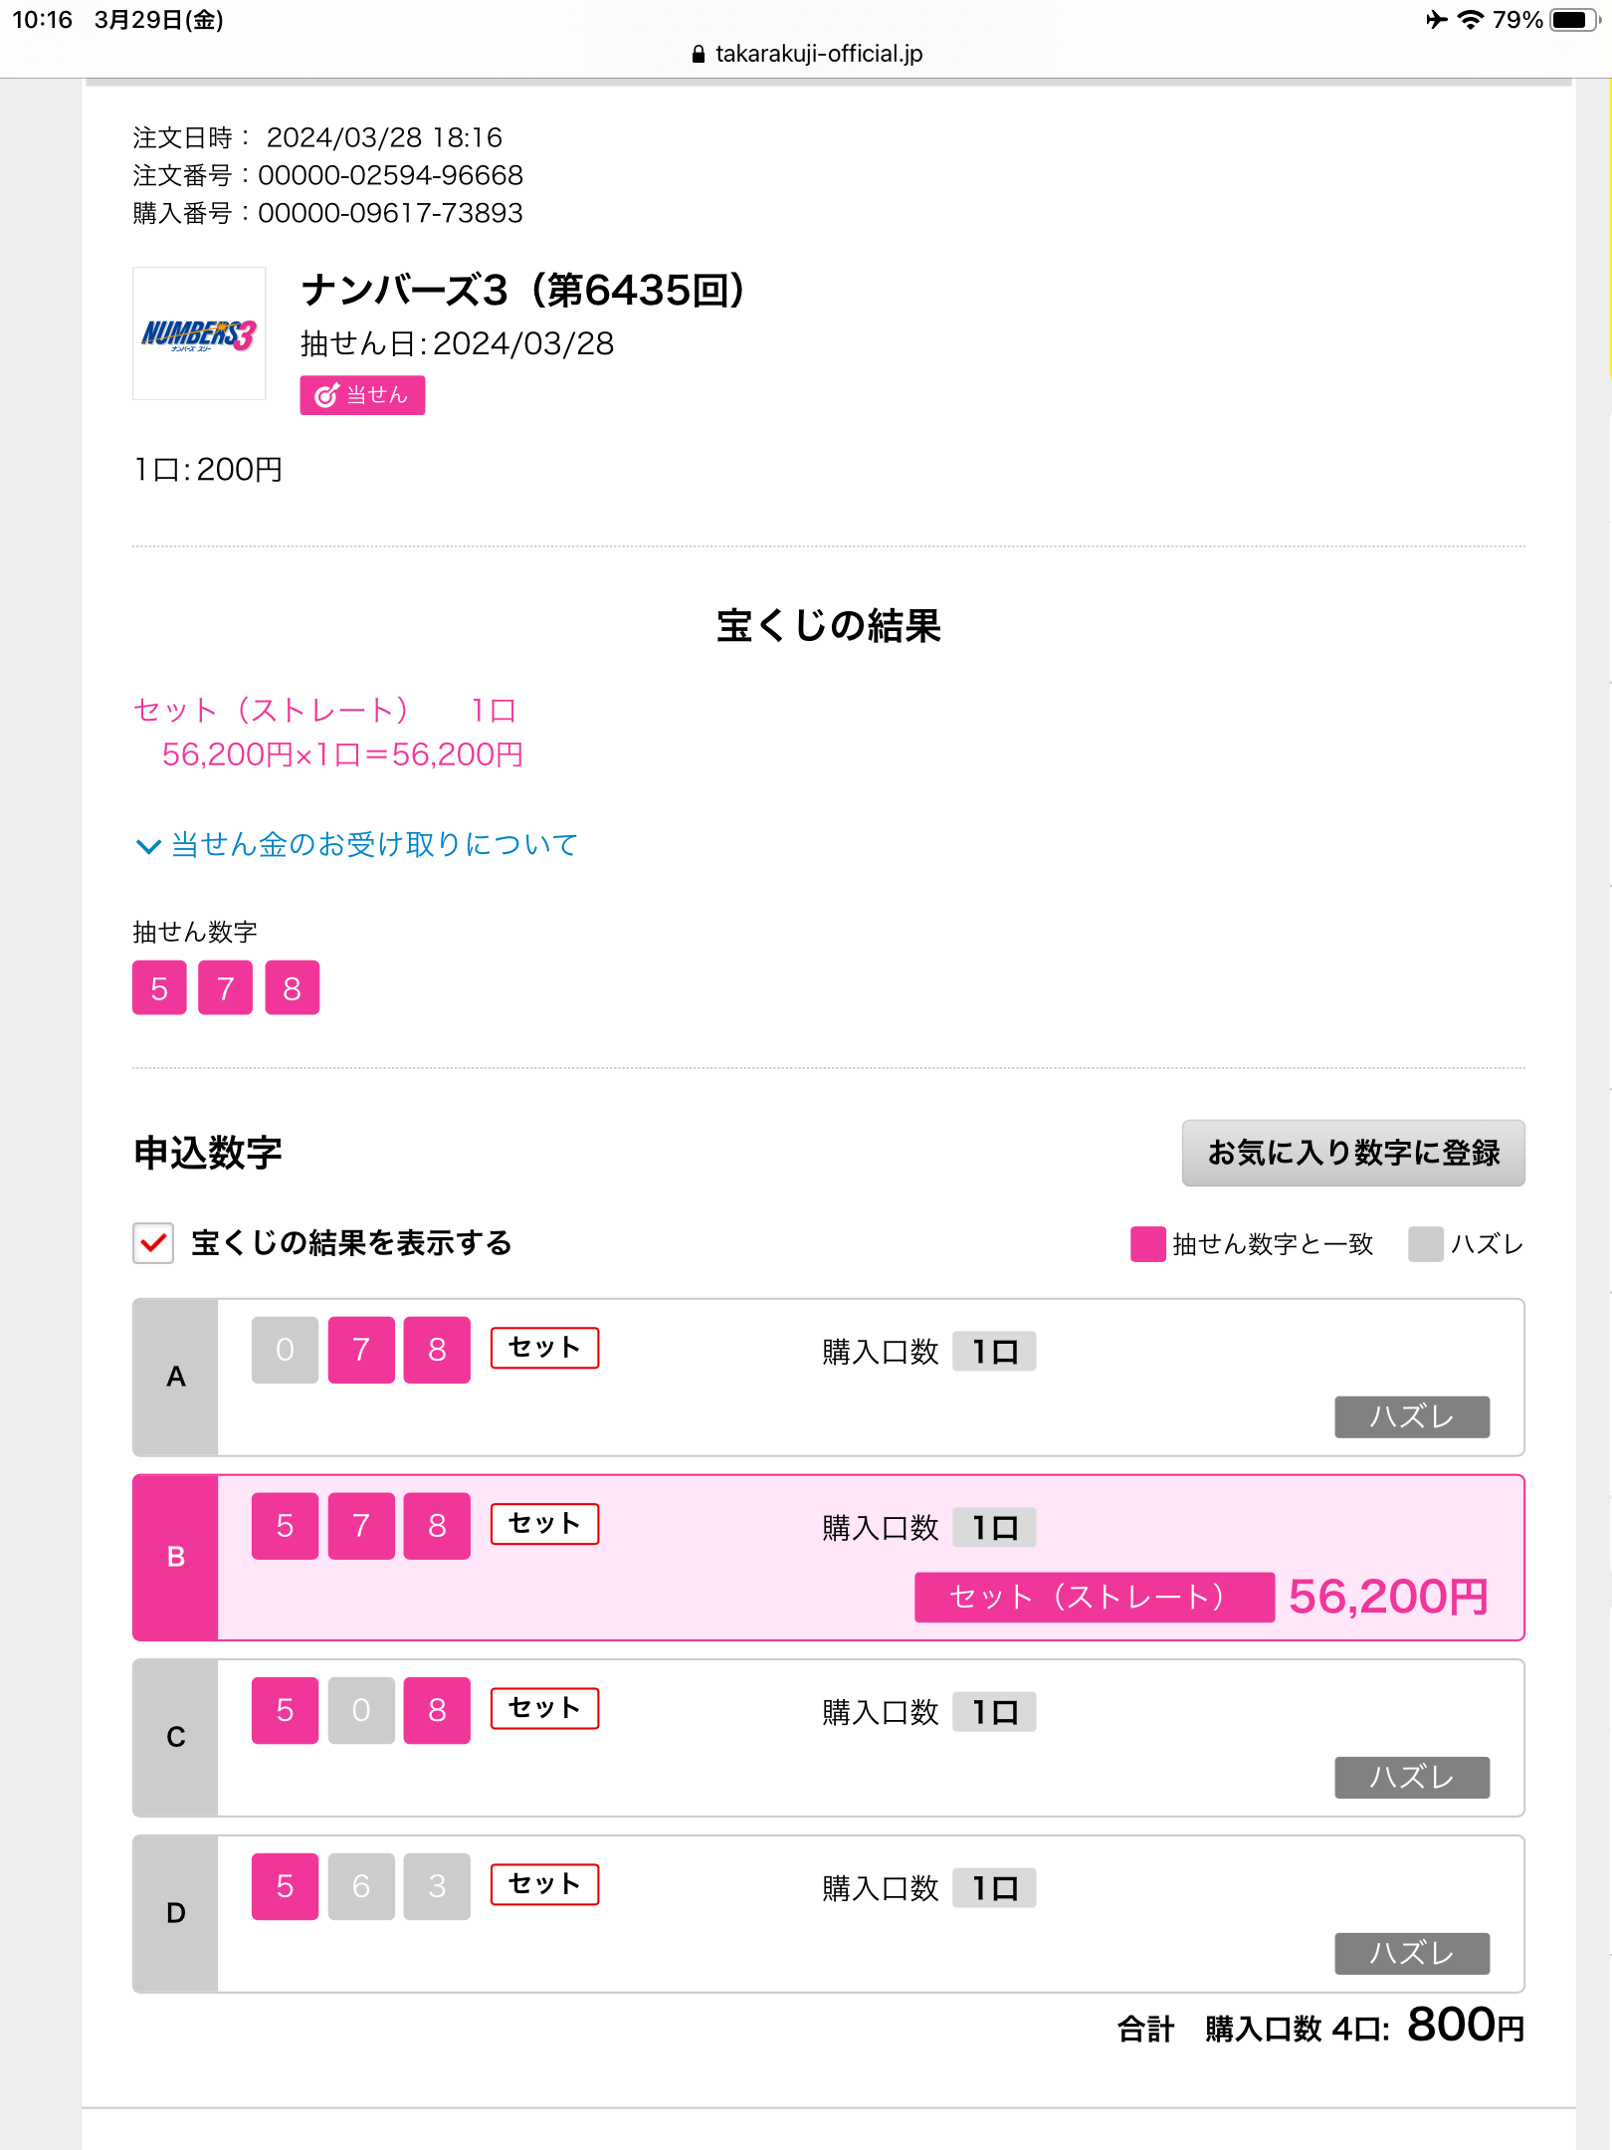Click the pink 抽せん数字と一致 legend swatch
Screen dimensions: 1612x2150
coord(1147,1244)
